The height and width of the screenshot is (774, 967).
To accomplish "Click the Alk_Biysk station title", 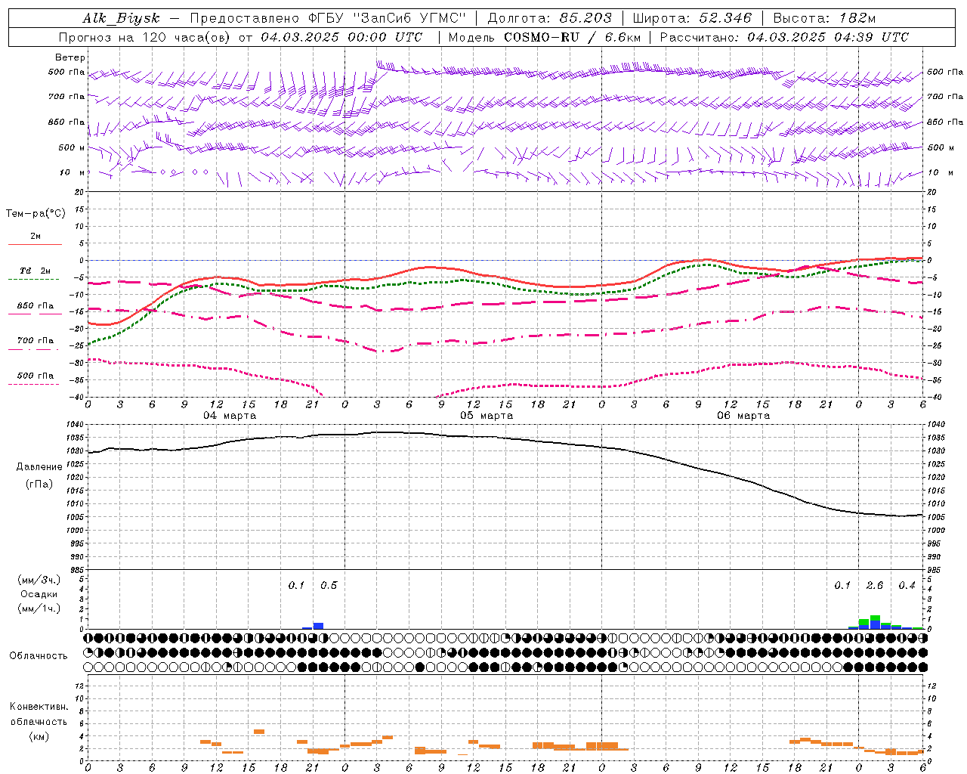I will [121, 18].
